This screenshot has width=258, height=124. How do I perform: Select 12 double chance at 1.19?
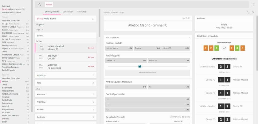[148, 104]
